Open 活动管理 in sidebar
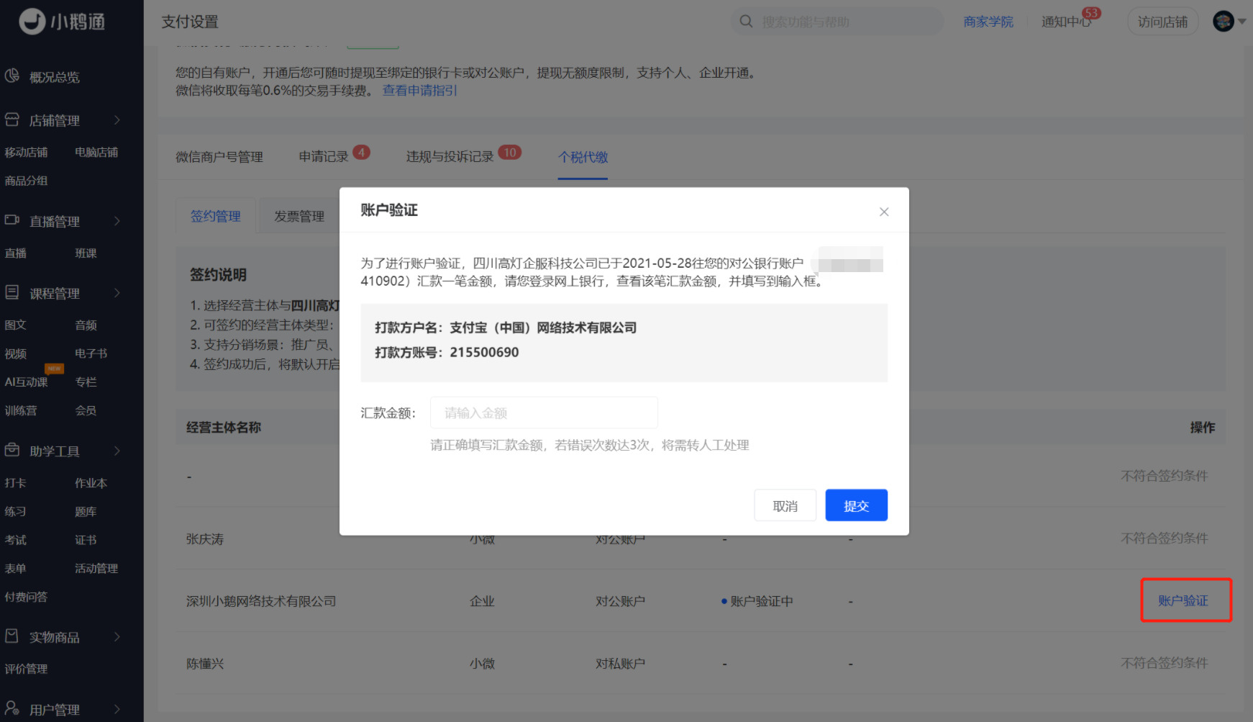The height and width of the screenshot is (722, 1253). pos(96,569)
